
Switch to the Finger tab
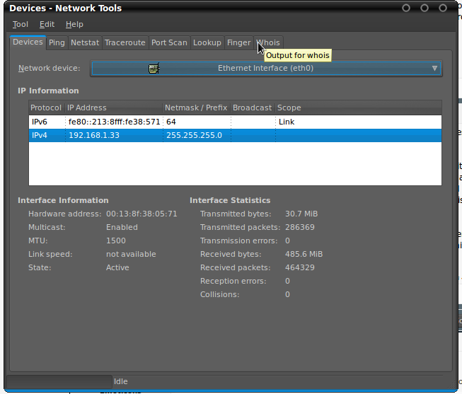(x=238, y=42)
